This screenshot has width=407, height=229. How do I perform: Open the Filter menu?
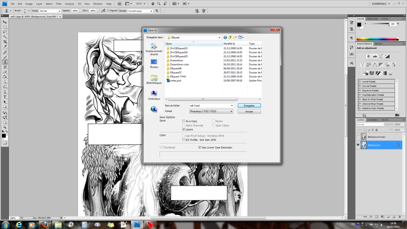tap(59, 4)
